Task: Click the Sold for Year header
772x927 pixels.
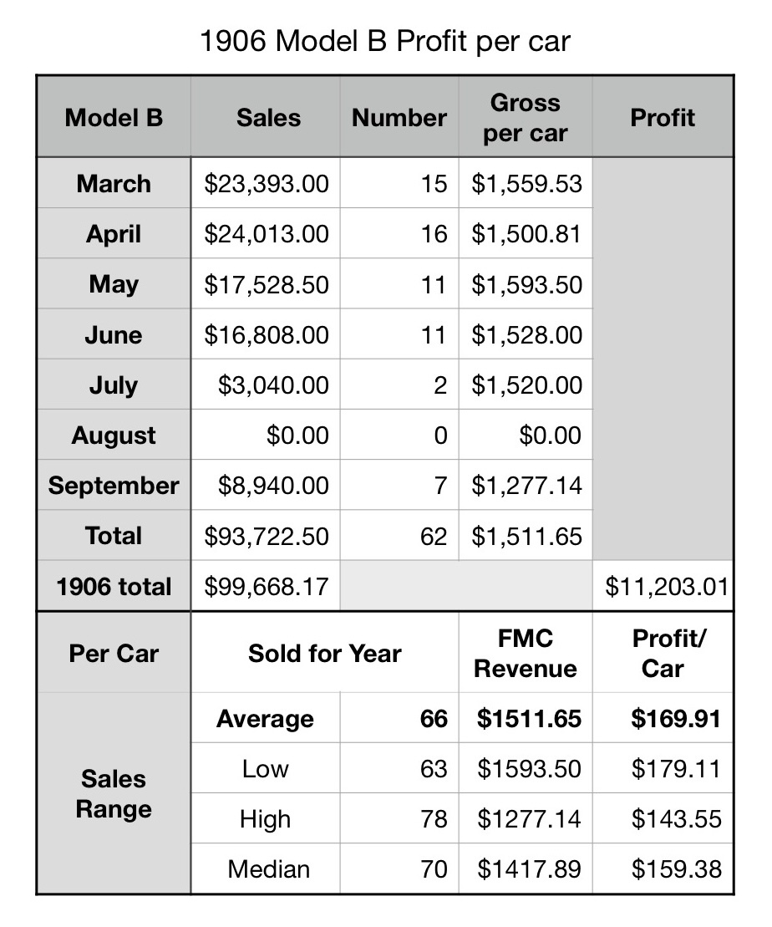Action: pyautogui.click(x=324, y=653)
